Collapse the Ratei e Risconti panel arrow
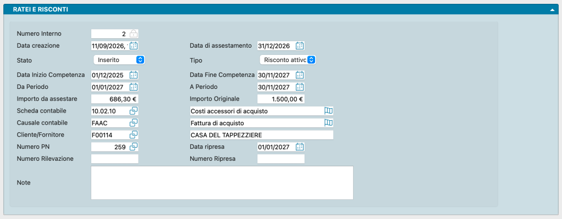The width and height of the screenshot is (562, 219). click(x=552, y=10)
